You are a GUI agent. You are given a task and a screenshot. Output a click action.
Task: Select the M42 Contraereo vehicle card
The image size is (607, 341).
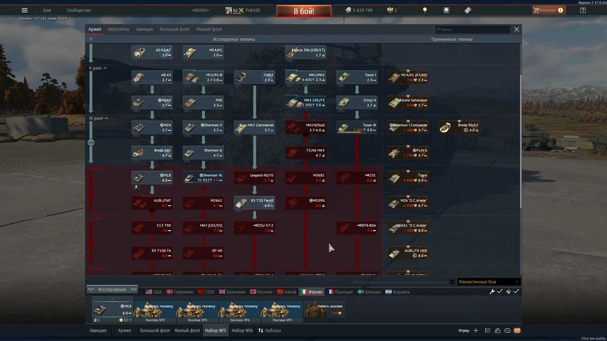[254, 127]
